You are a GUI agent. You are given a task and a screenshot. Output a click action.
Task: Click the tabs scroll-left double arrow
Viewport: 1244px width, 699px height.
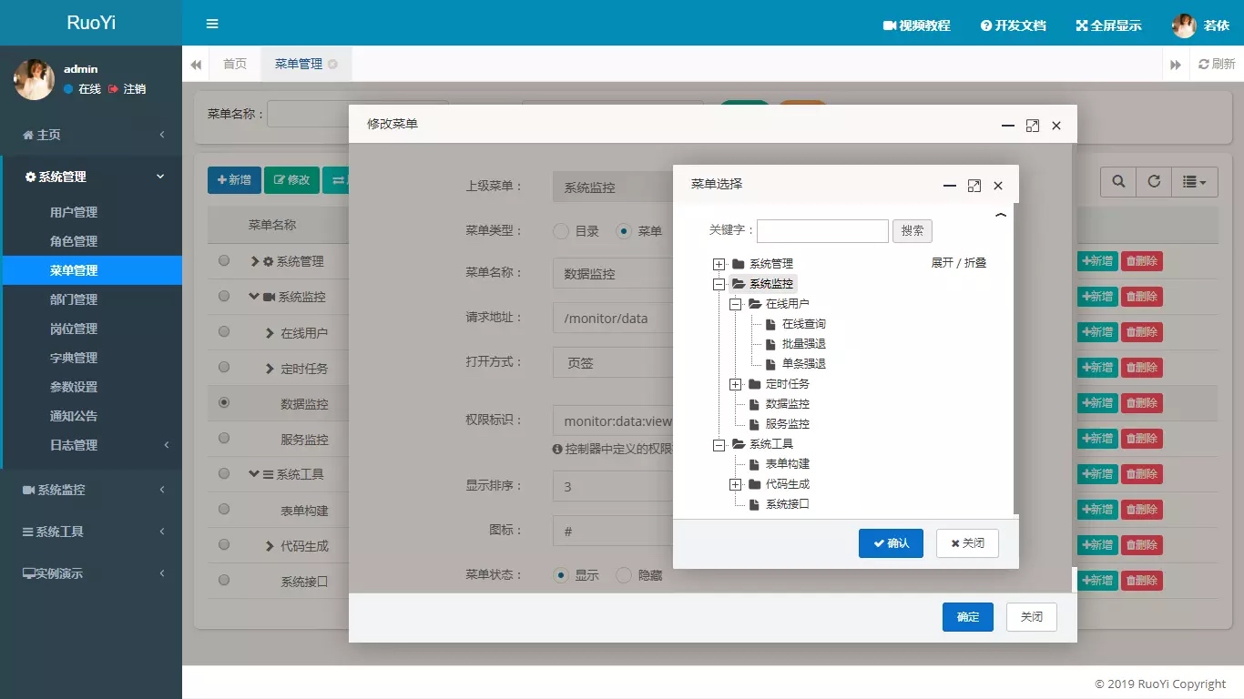pyautogui.click(x=196, y=65)
